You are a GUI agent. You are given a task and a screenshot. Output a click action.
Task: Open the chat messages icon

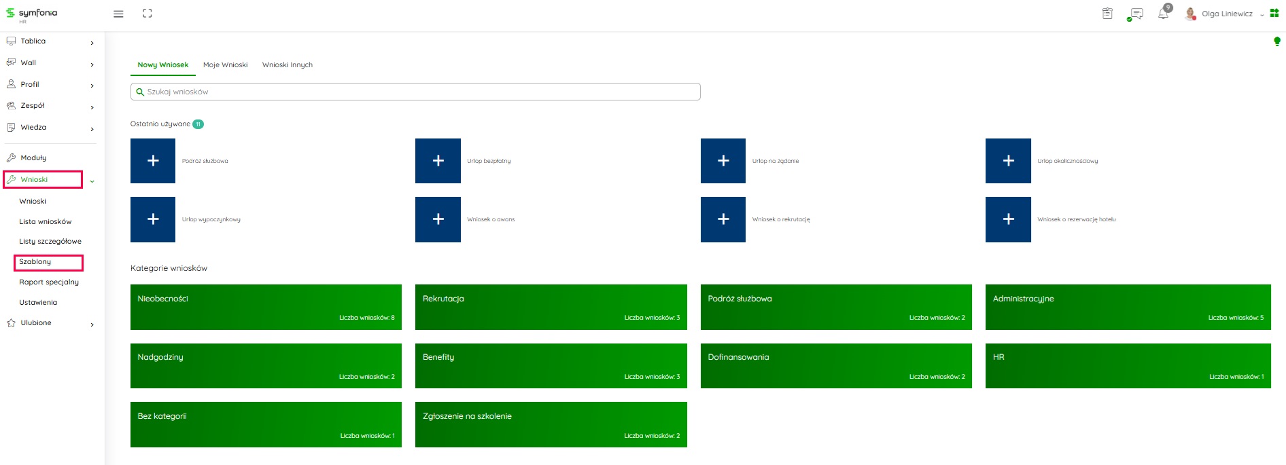[x=1135, y=14]
